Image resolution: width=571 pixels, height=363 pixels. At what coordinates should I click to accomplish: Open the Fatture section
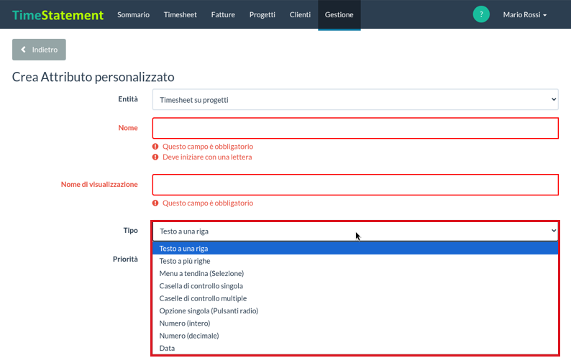tap(223, 14)
